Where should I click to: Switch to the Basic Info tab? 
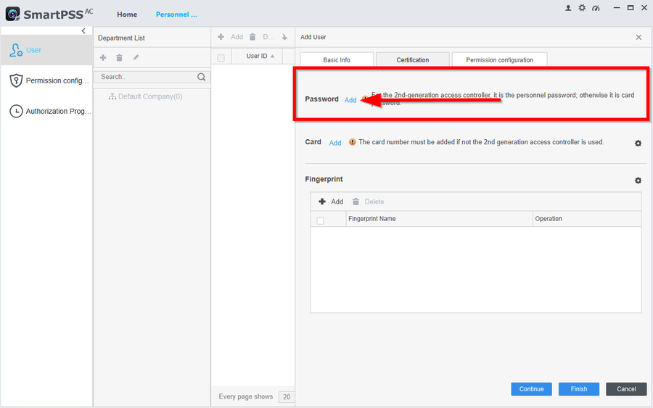[336, 60]
